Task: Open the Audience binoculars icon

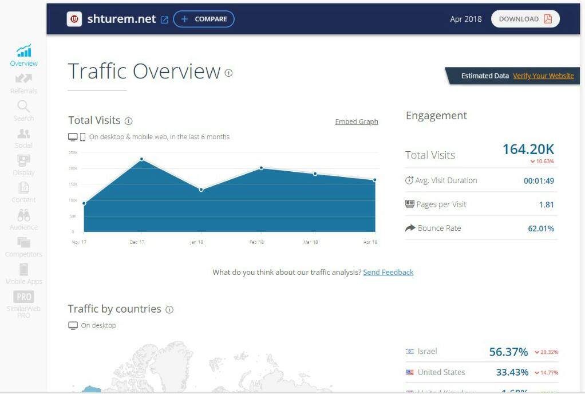Action: pos(23,216)
